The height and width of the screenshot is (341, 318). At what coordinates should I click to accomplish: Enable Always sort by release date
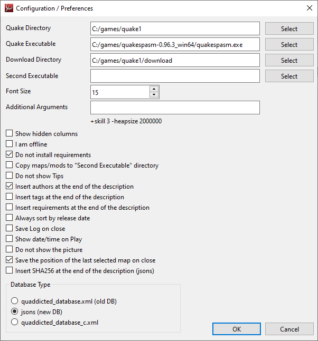click(10, 218)
